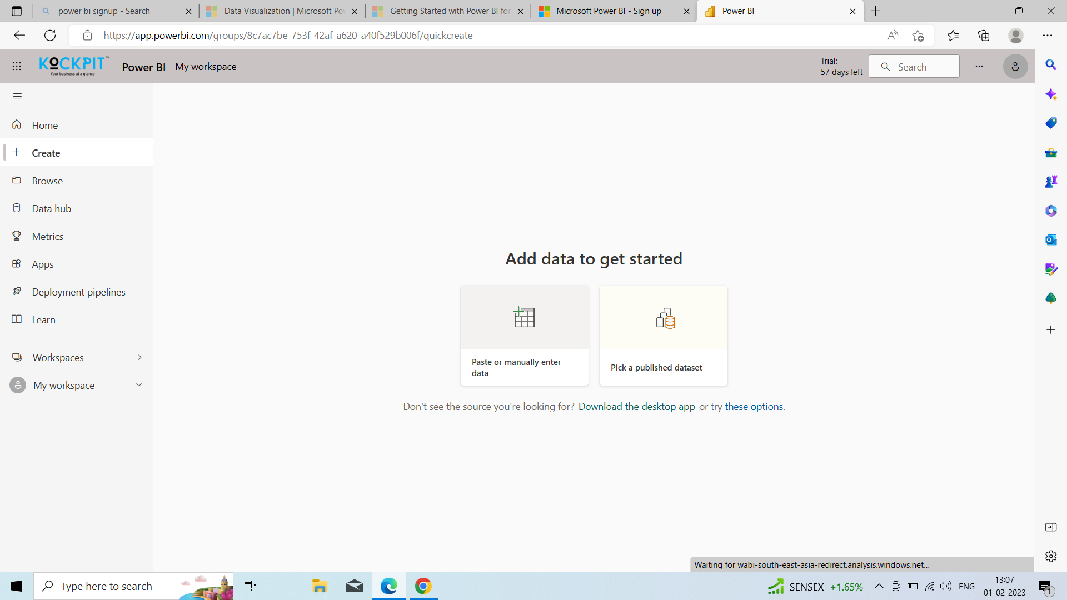1067x600 pixels.
Task: Refresh the page
Action: point(50,36)
